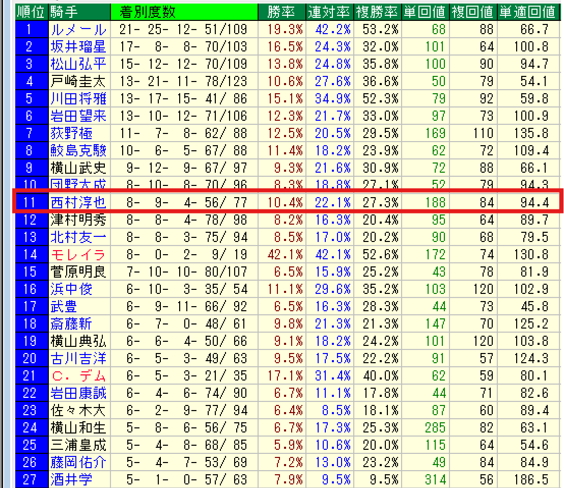
Task: Open jockey 坂井瑠星 link
Action: point(78,47)
